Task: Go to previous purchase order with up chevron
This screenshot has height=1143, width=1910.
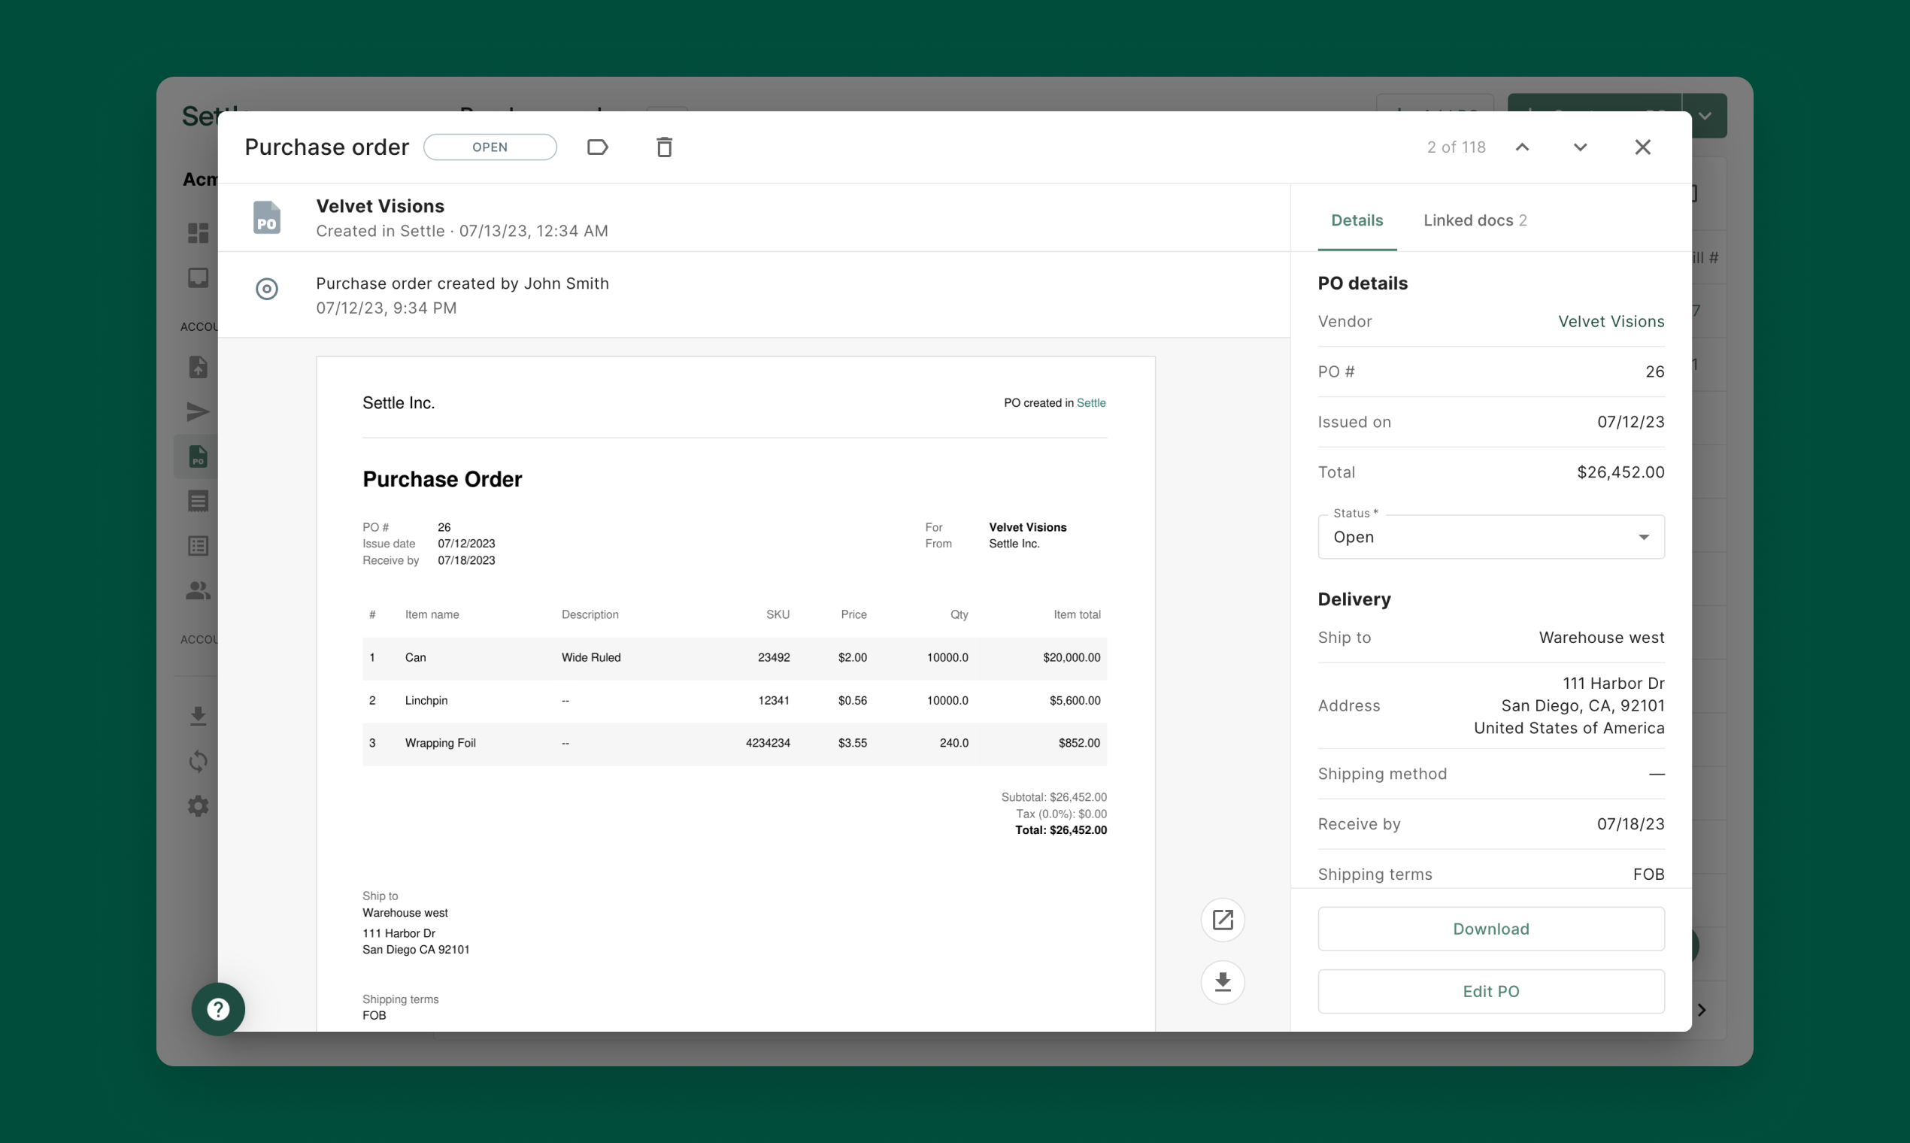Action: point(1522,147)
